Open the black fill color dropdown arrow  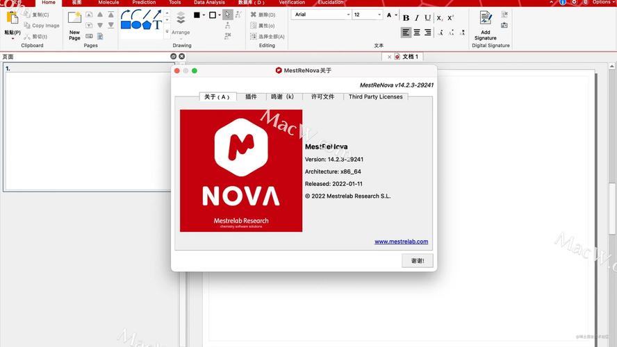204,15
